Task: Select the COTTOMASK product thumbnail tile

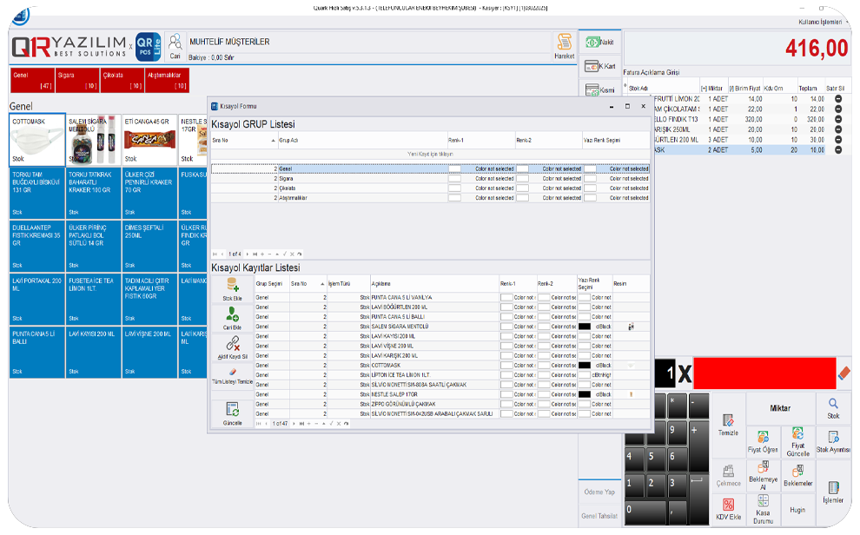Action: (x=37, y=141)
